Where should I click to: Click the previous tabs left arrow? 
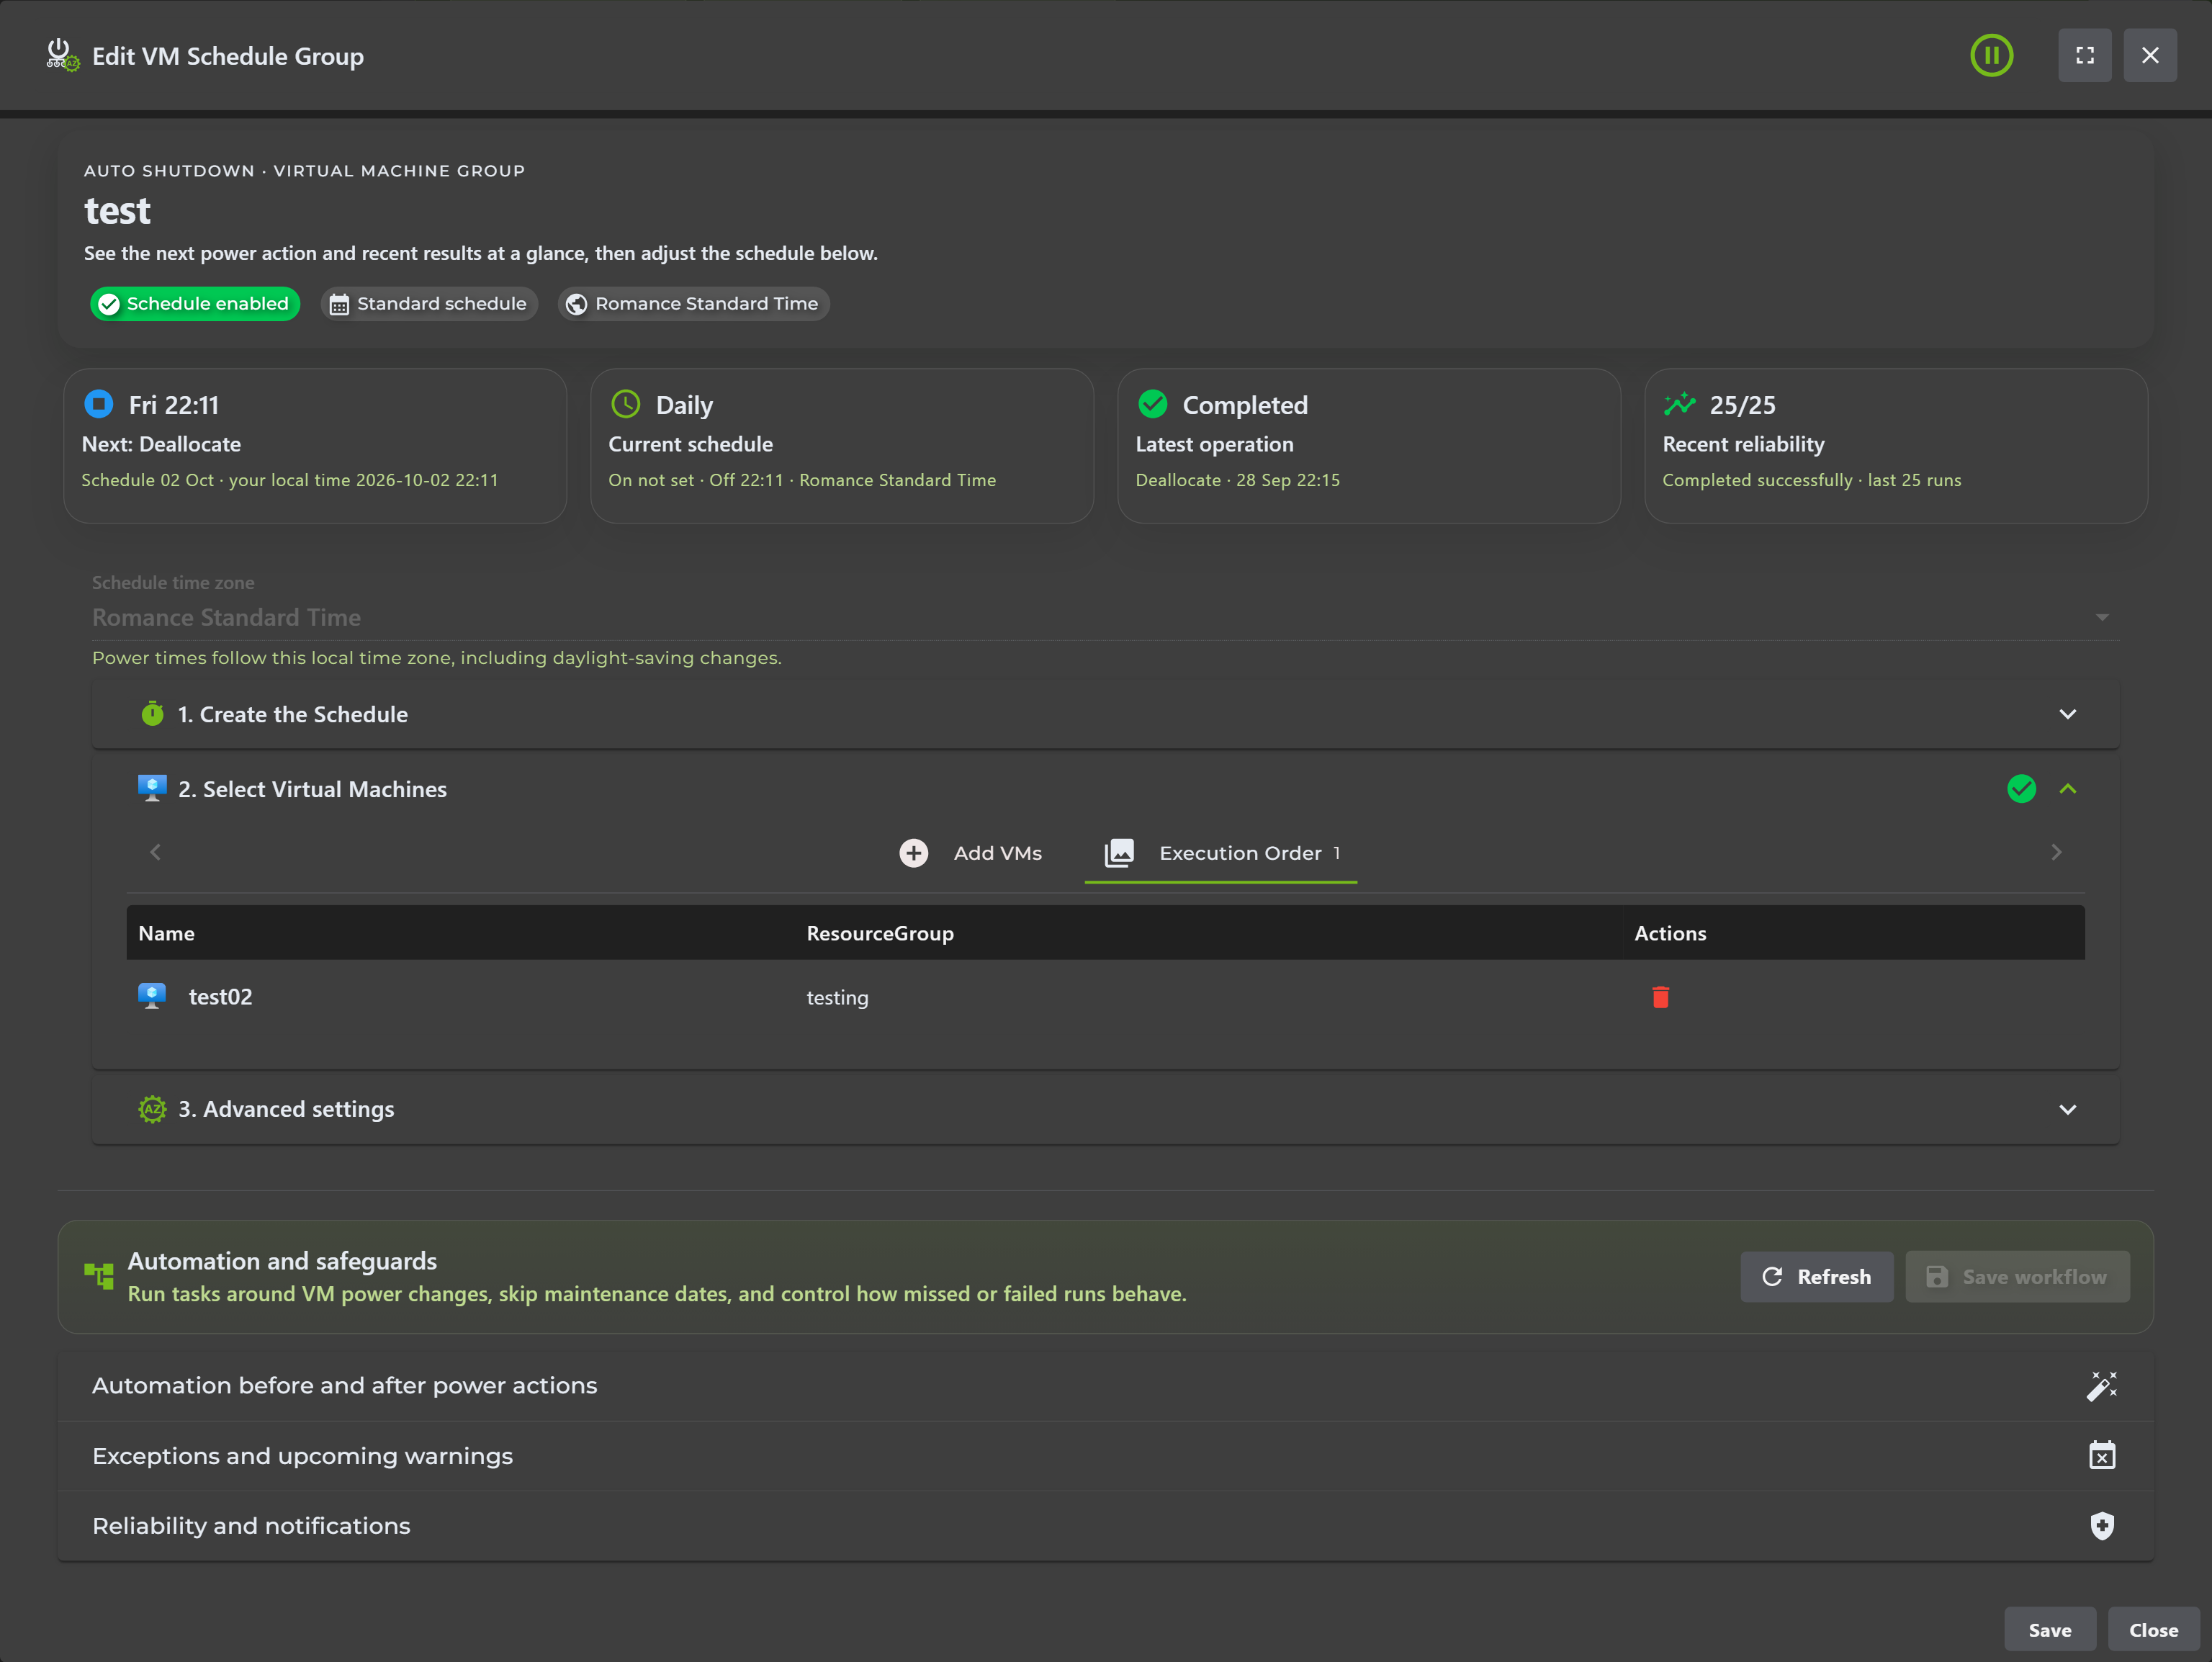(155, 852)
